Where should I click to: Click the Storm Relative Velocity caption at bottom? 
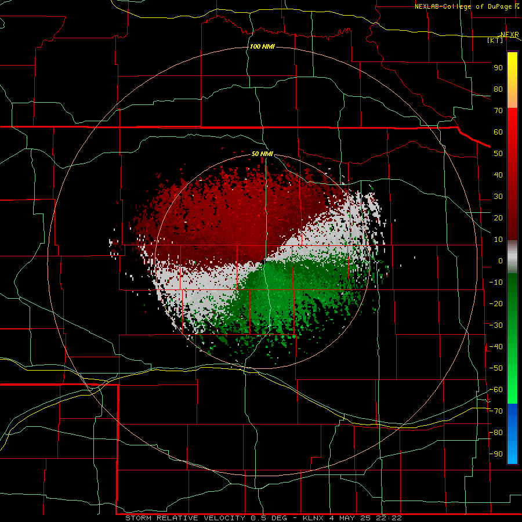pos(263,518)
